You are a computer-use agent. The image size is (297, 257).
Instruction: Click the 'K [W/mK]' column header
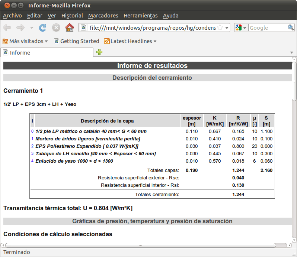point(215,121)
